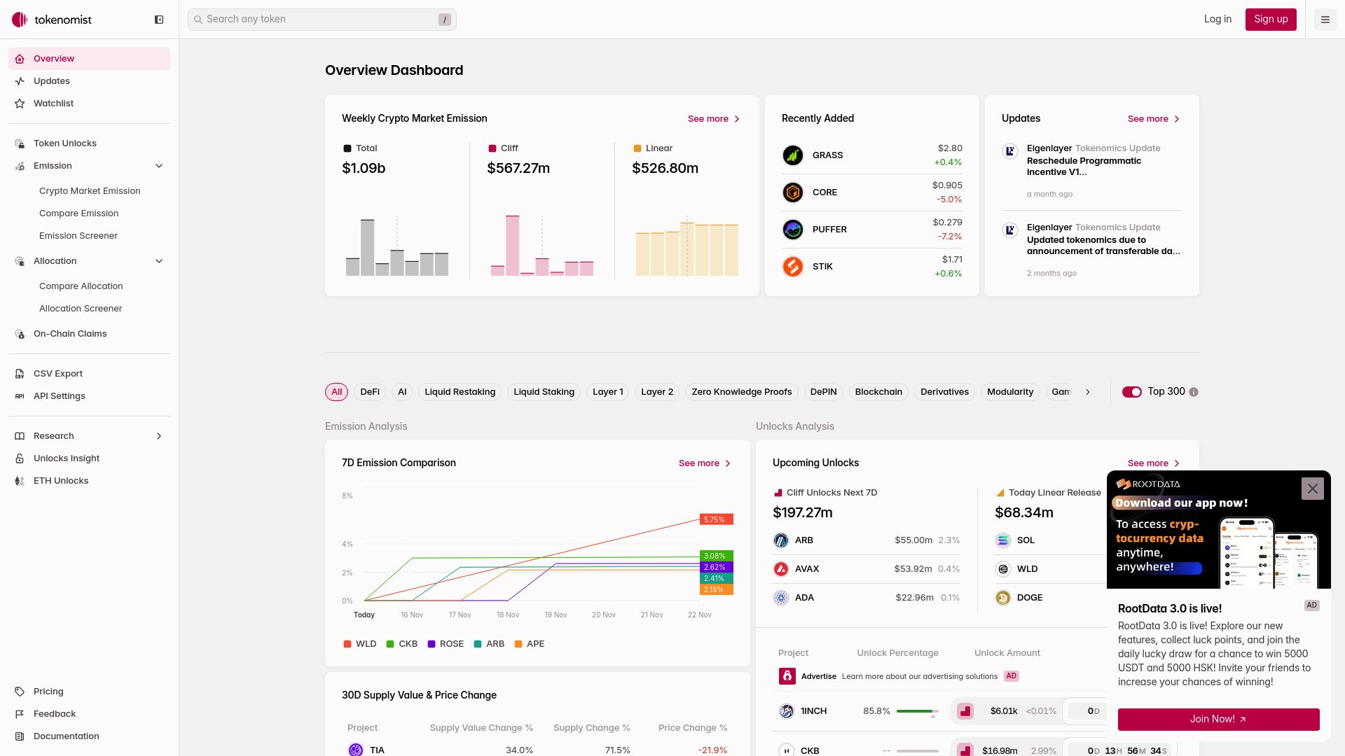Click the Search any token field
Screen dimensions: 1345x756
[x=322, y=20]
